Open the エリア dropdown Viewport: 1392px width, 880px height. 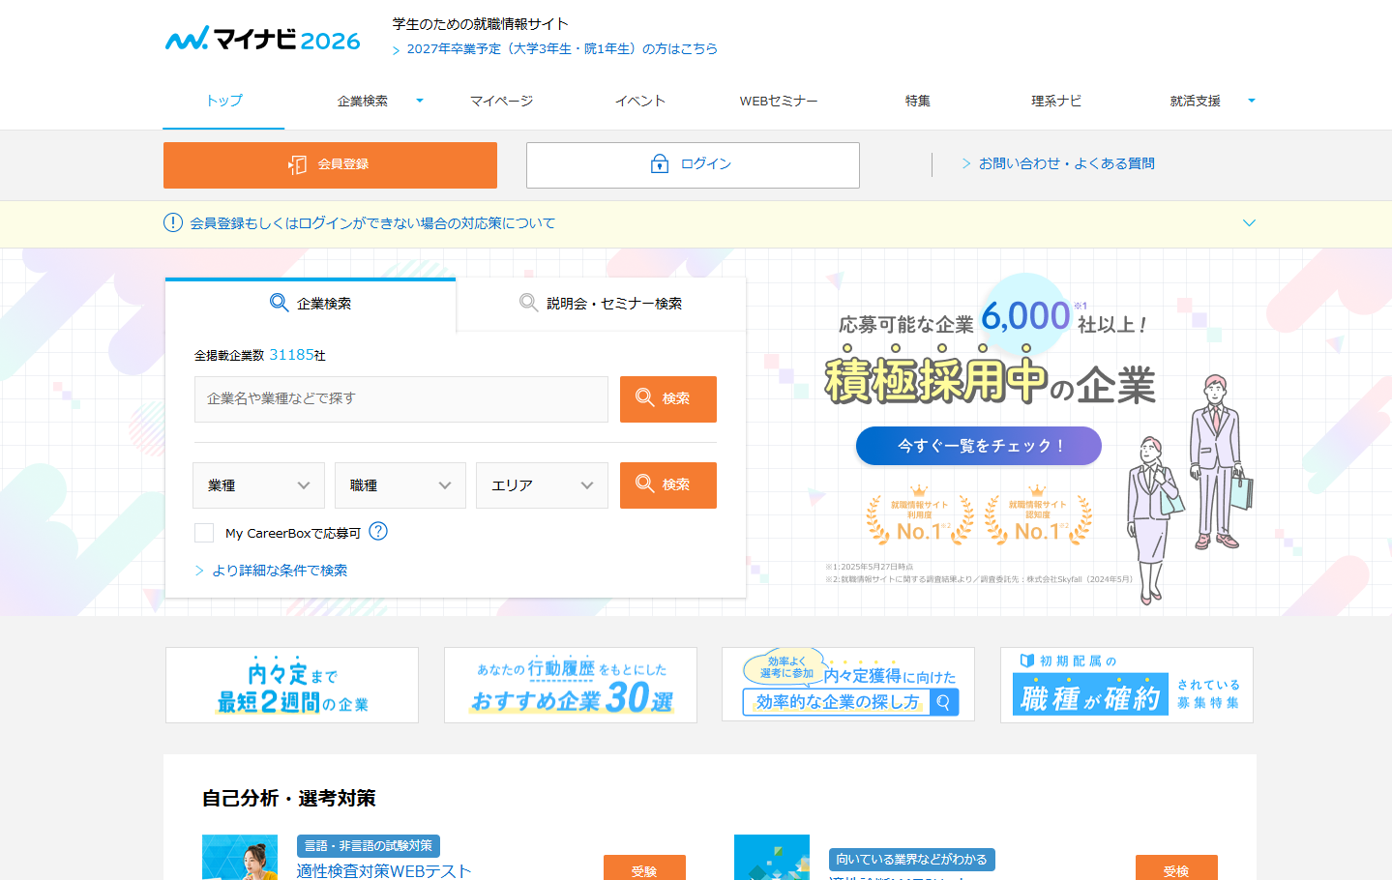click(x=541, y=484)
